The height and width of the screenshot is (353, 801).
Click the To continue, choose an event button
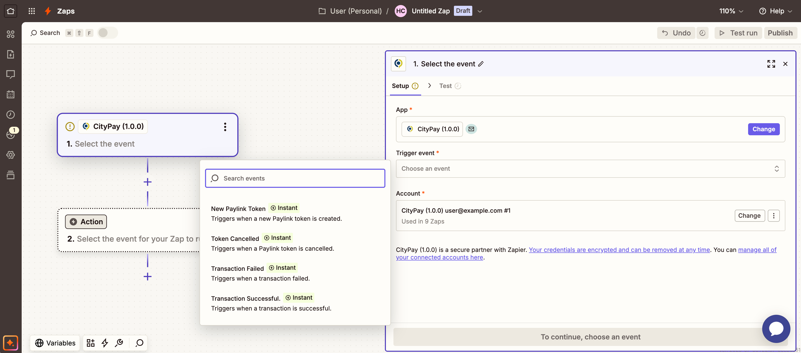590,337
